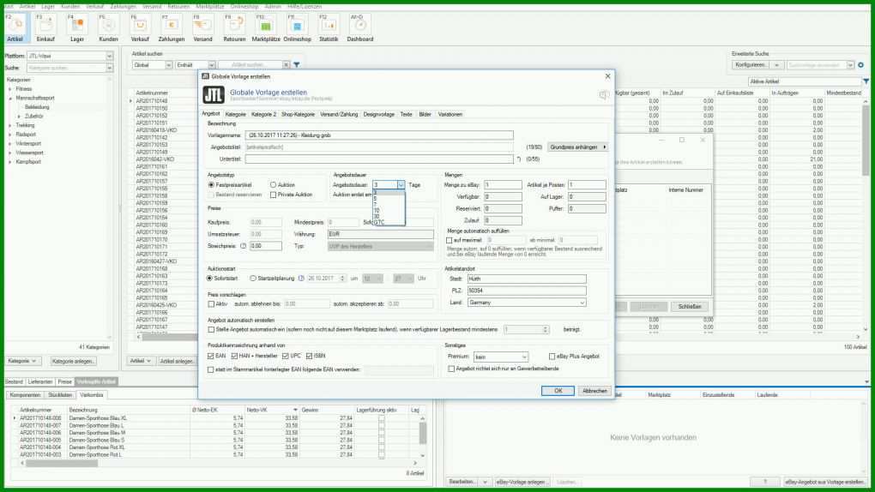Toggle the 'auf maximal' auto-fill checkbox
The width and height of the screenshot is (875, 492).
tap(450, 240)
